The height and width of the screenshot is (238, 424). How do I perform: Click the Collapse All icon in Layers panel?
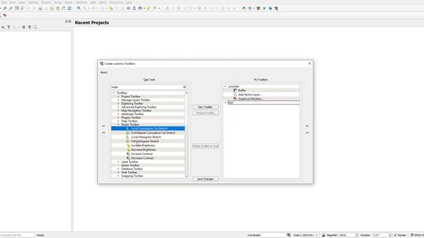(x=29, y=27)
